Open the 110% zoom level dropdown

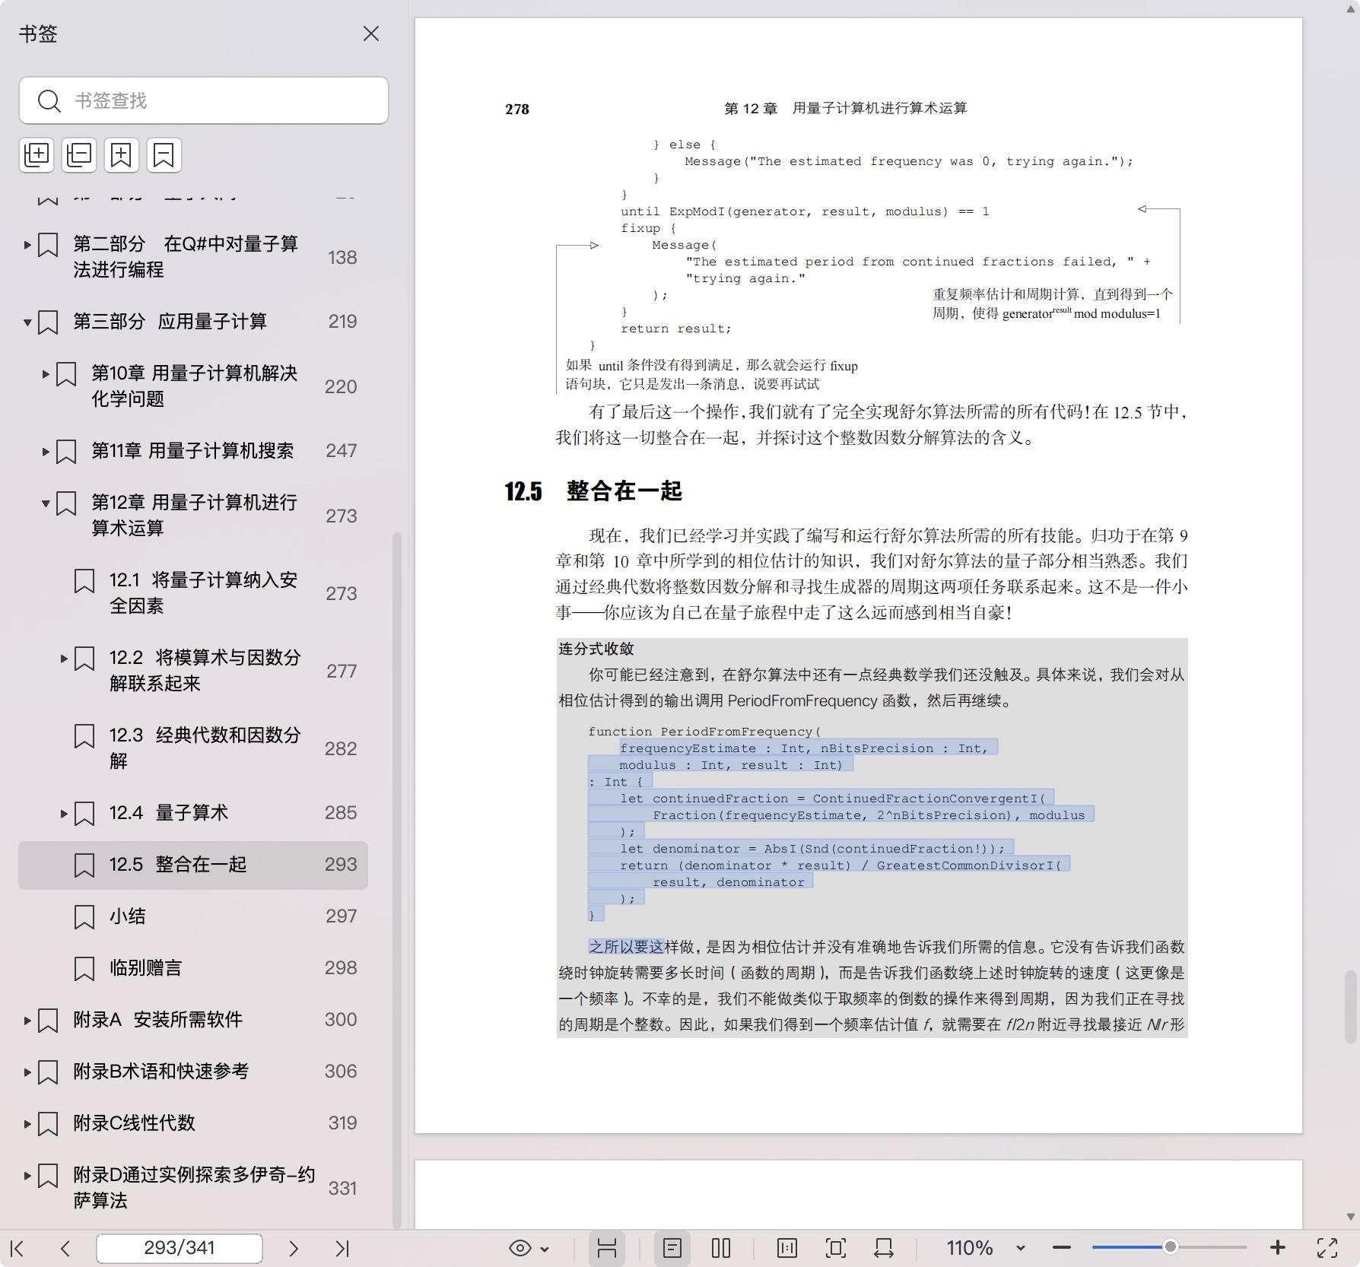(x=1021, y=1248)
